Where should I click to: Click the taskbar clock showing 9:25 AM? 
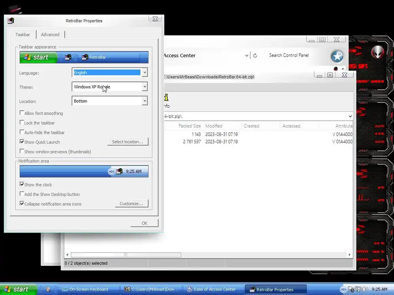(379, 290)
